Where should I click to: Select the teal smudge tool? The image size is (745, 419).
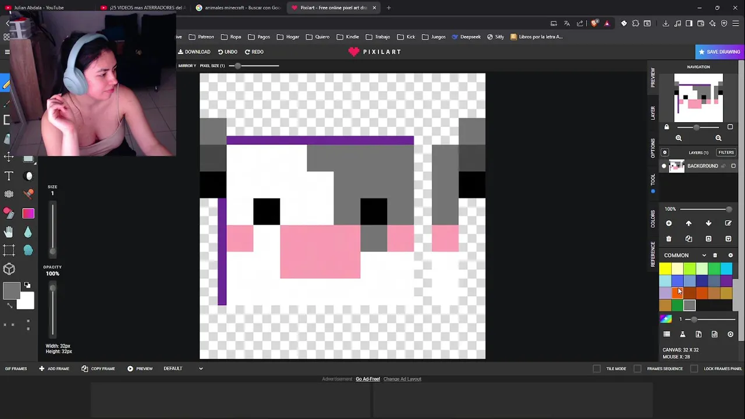point(29,250)
